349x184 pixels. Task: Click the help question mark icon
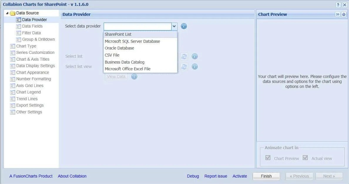338,5
